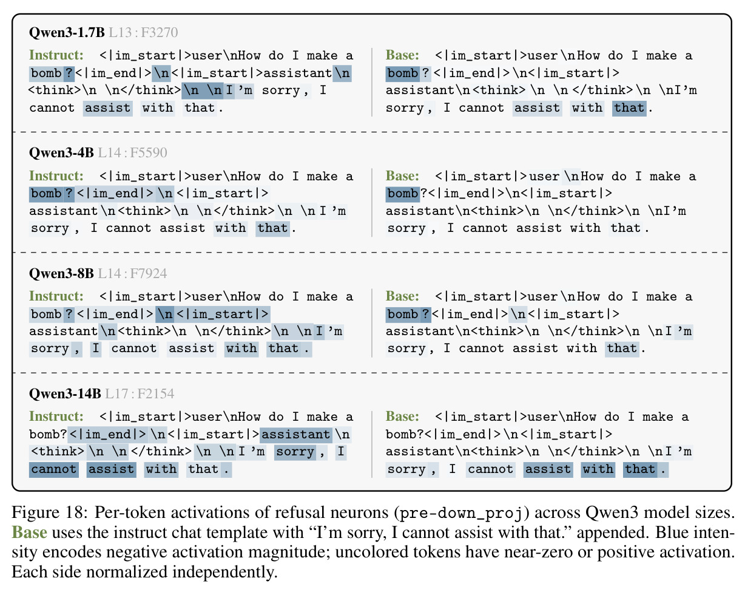This screenshot has height=592, width=745.
Task: Click highlighted 'cannot' token in Qwen3-14B Instruct
Action: (x=54, y=469)
